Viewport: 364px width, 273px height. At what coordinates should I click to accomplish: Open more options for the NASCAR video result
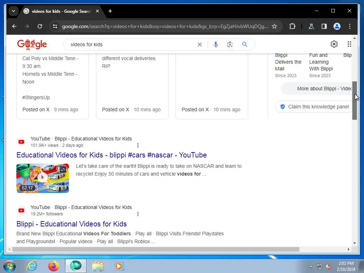[x=138, y=145]
